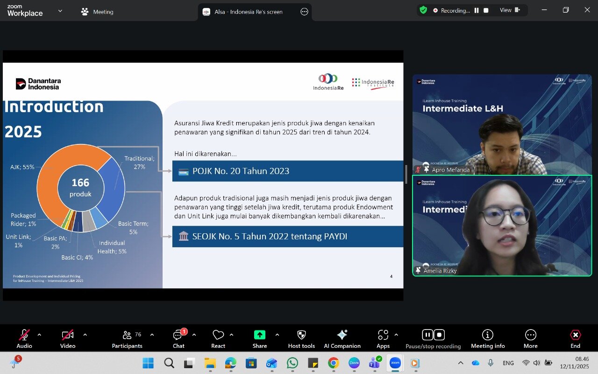The height and width of the screenshot is (374, 598).
Task: Expand the video options chevron
Action: [x=85, y=335]
